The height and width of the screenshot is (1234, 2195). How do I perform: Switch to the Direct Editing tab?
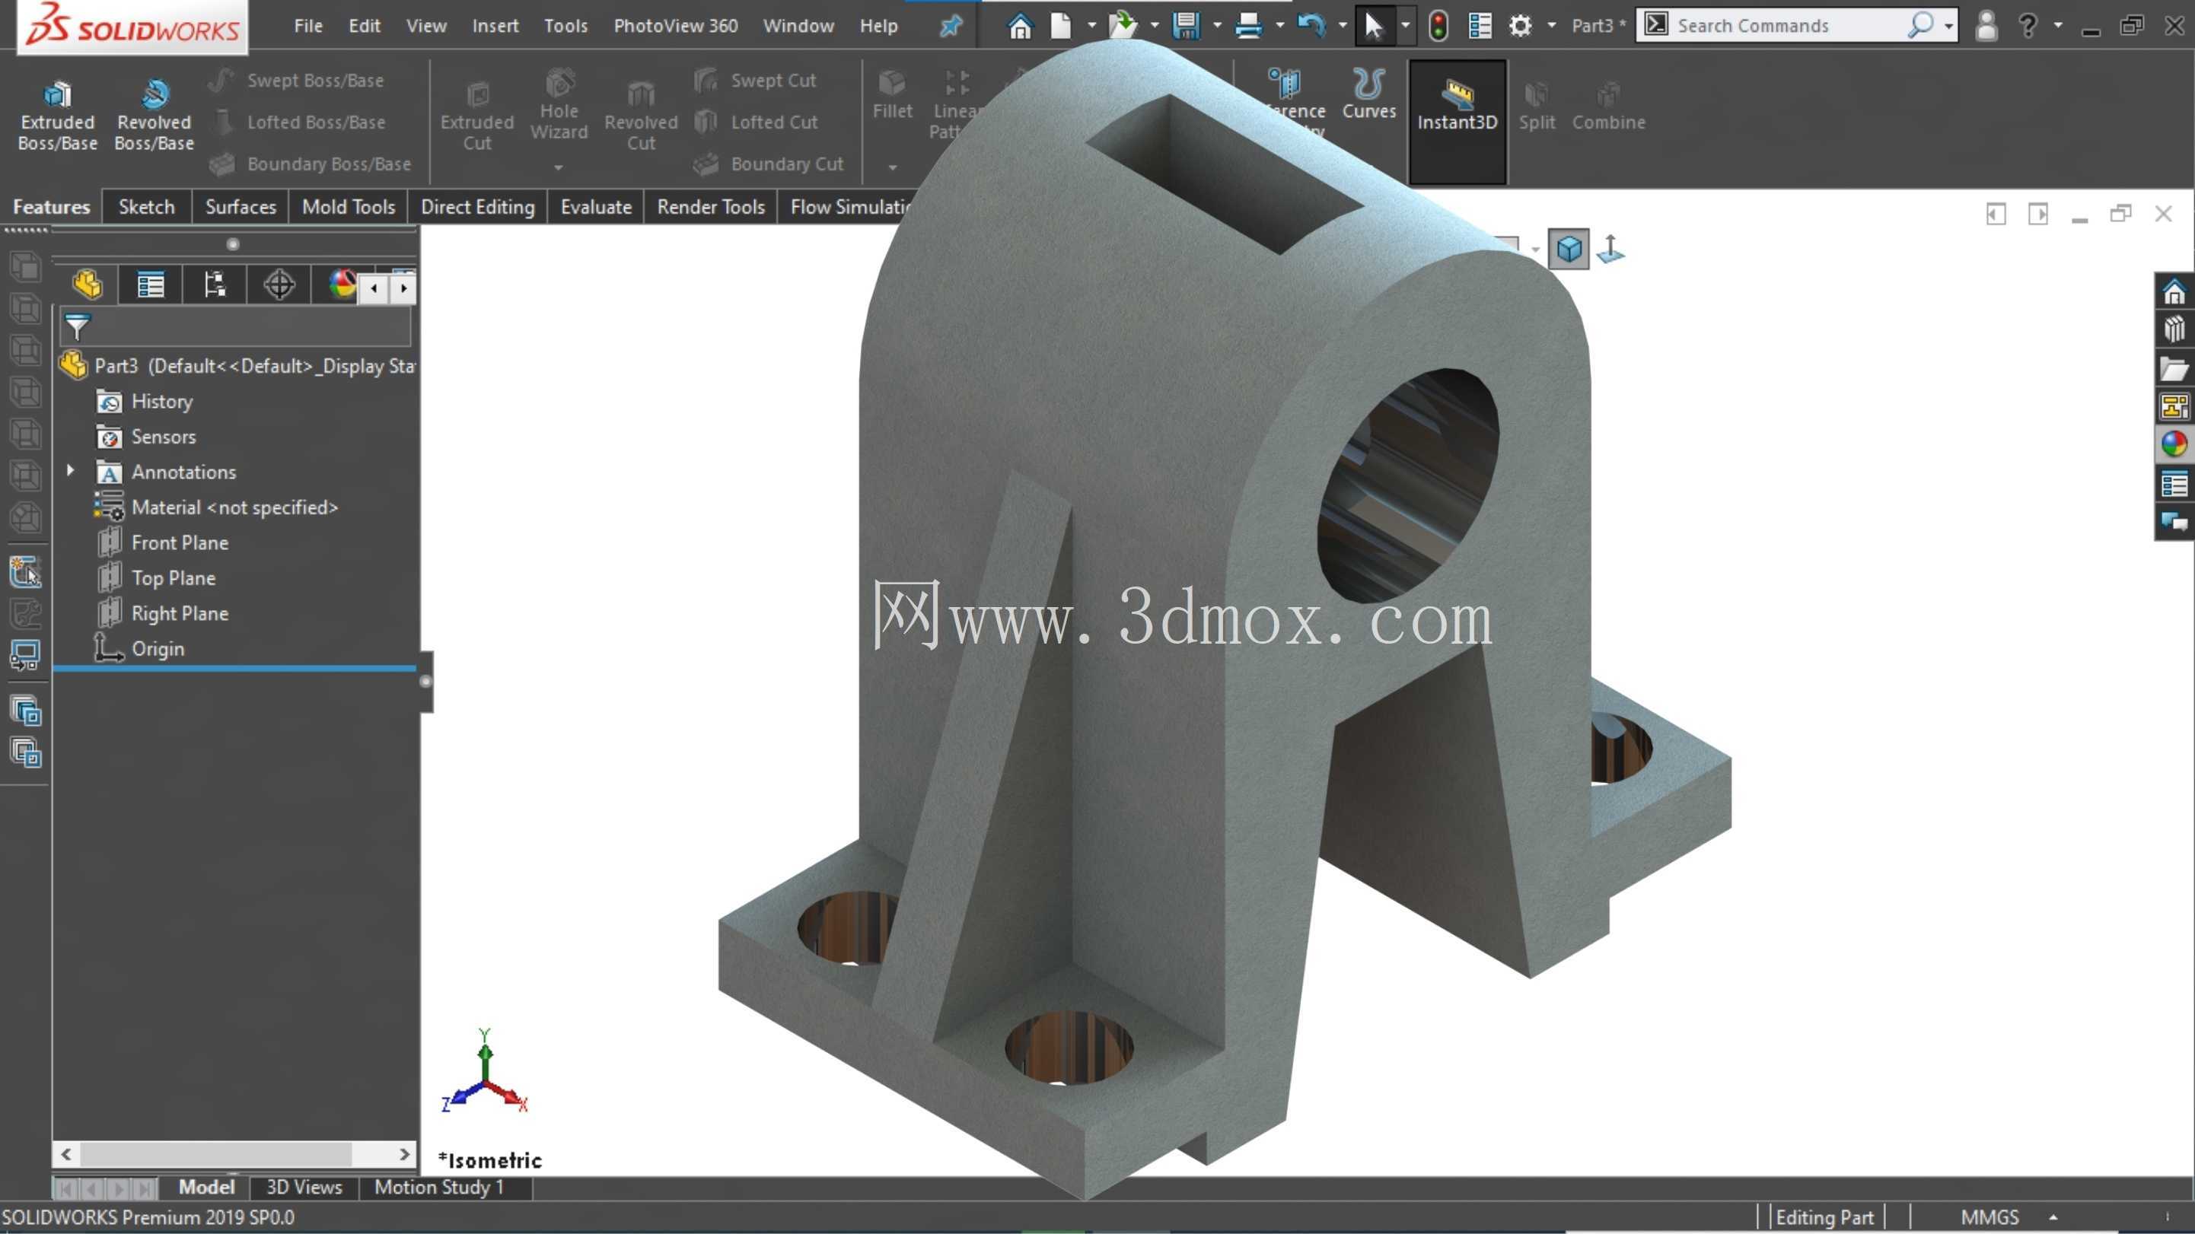tap(477, 207)
